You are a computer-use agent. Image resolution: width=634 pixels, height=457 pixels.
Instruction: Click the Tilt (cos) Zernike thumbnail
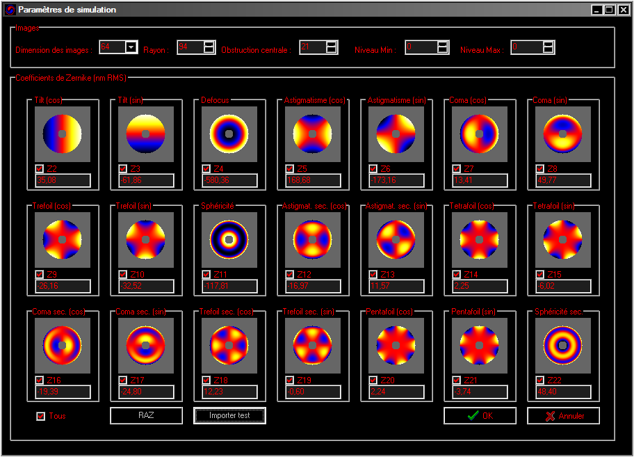point(63,134)
